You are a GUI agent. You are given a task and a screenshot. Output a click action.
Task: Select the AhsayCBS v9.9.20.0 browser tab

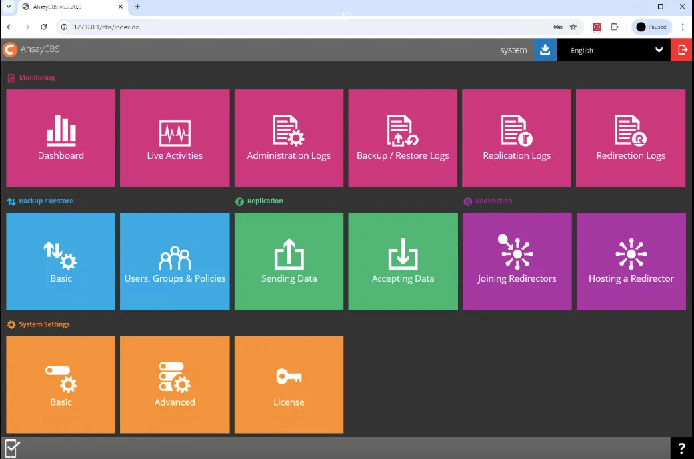click(73, 7)
